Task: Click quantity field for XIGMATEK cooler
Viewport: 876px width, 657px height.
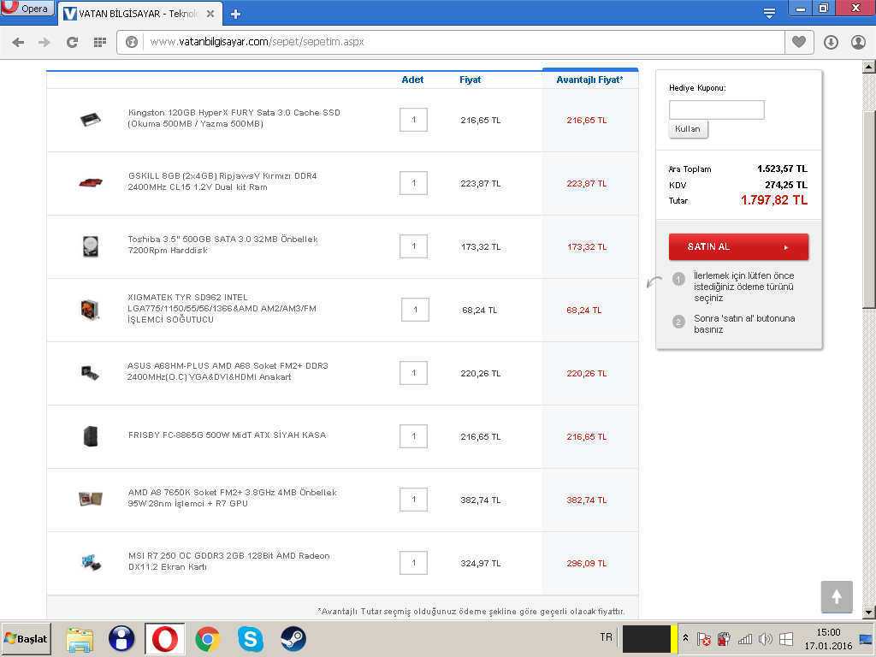Action: (415, 310)
